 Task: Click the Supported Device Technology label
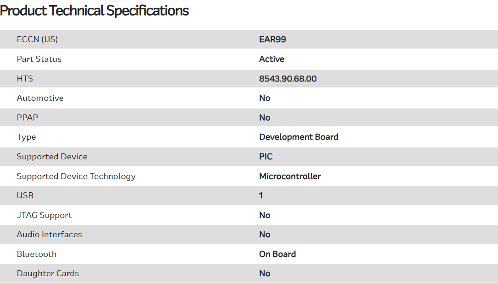coord(76,176)
